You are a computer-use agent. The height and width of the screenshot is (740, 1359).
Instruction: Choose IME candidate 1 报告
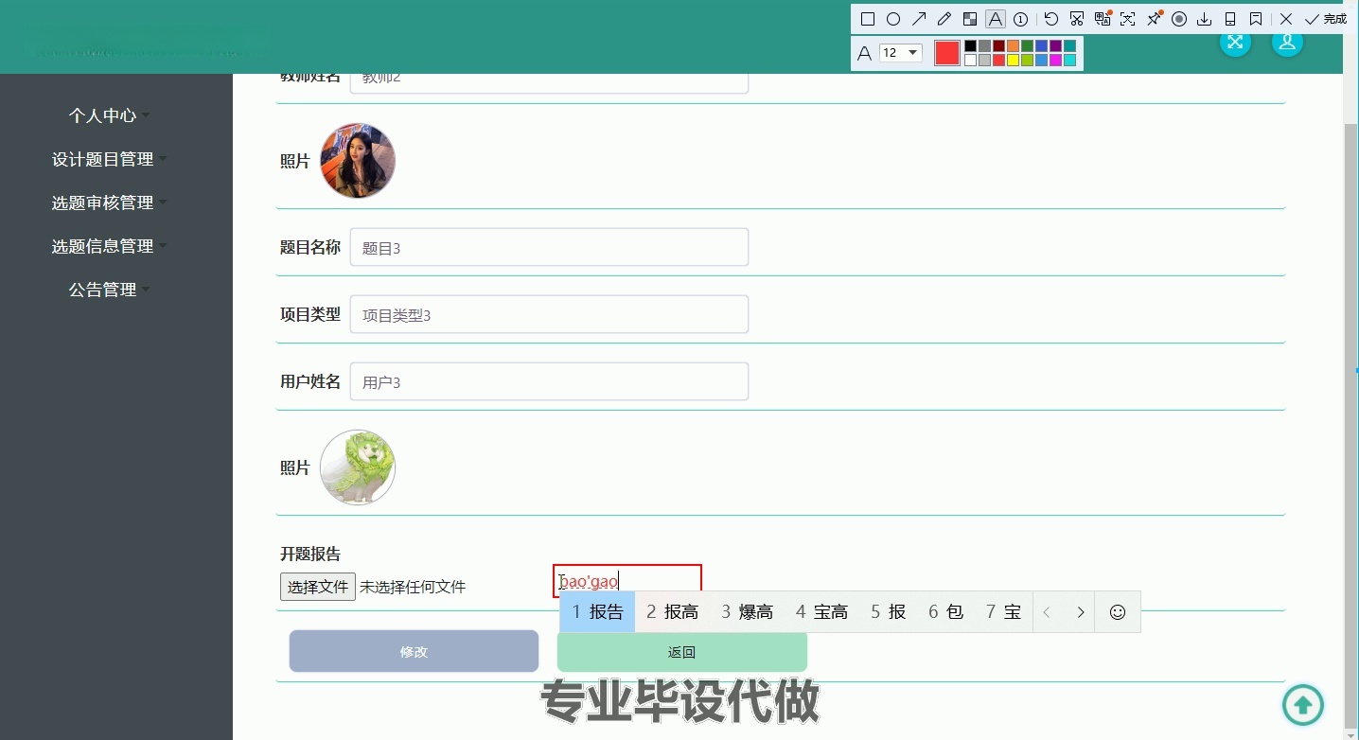tap(597, 612)
